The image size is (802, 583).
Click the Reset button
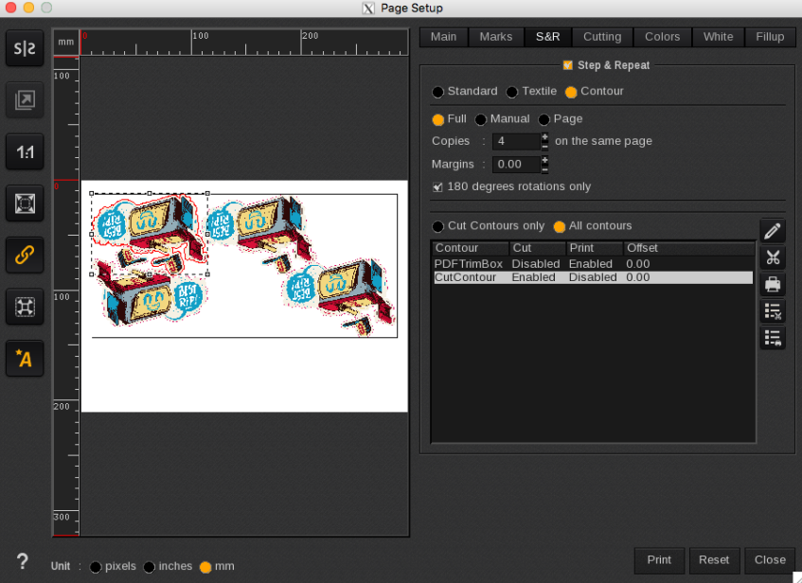coord(714,559)
